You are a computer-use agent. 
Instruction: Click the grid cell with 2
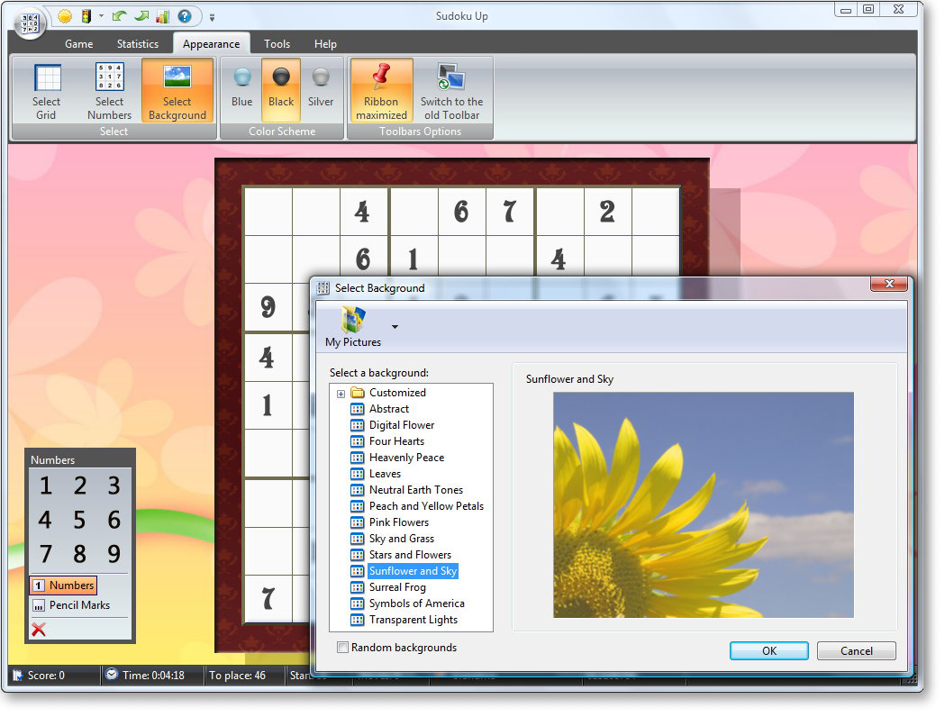coord(609,212)
